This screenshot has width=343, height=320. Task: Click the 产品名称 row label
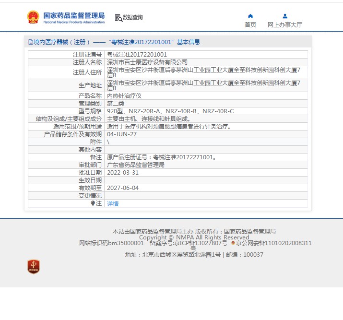tap(90, 96)
